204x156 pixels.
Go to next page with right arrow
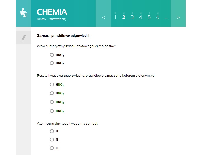pyautogui.click(x=178, y=17)
